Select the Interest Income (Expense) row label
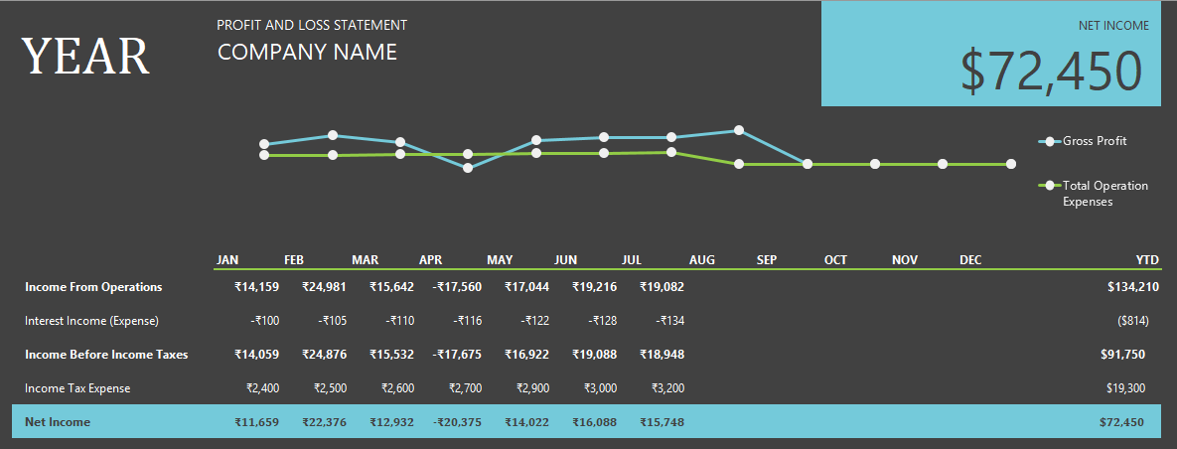The image size is (1177, 449). pyautogui.click(x=91, y=321)
